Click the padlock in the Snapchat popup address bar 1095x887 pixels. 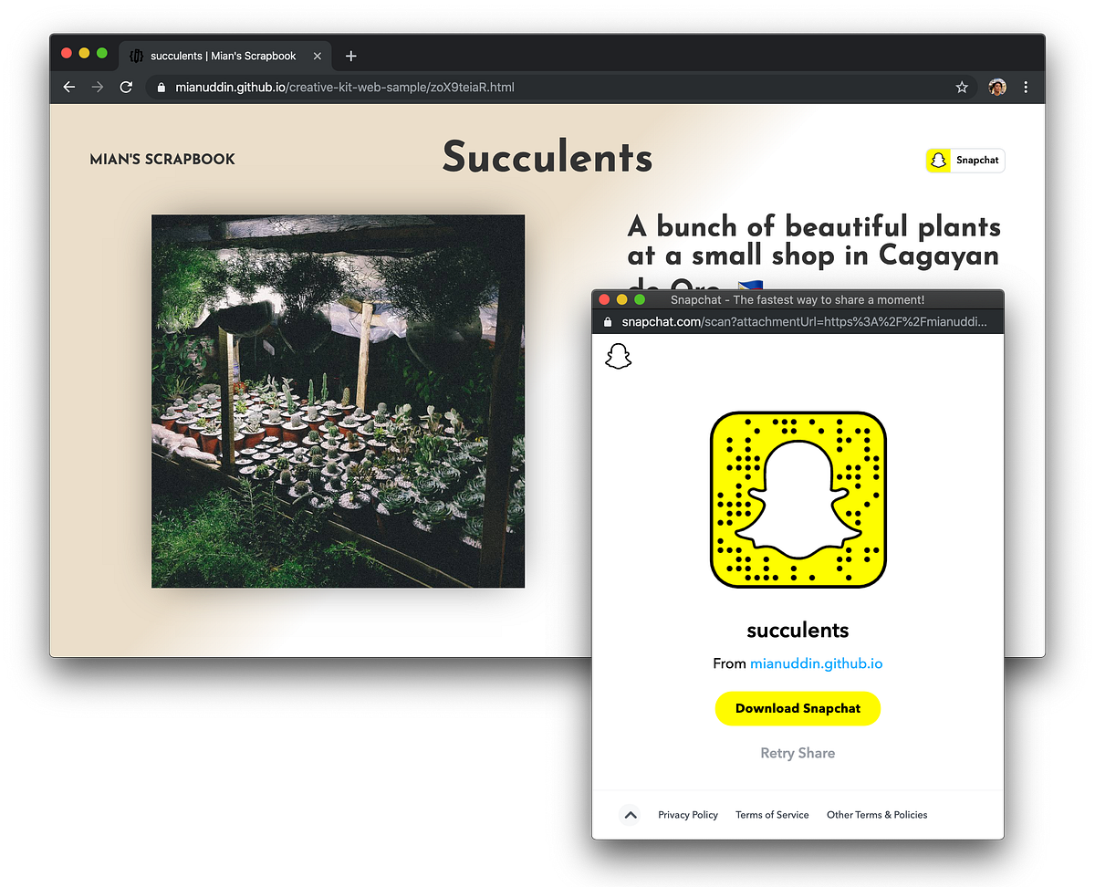pos(606,321)
